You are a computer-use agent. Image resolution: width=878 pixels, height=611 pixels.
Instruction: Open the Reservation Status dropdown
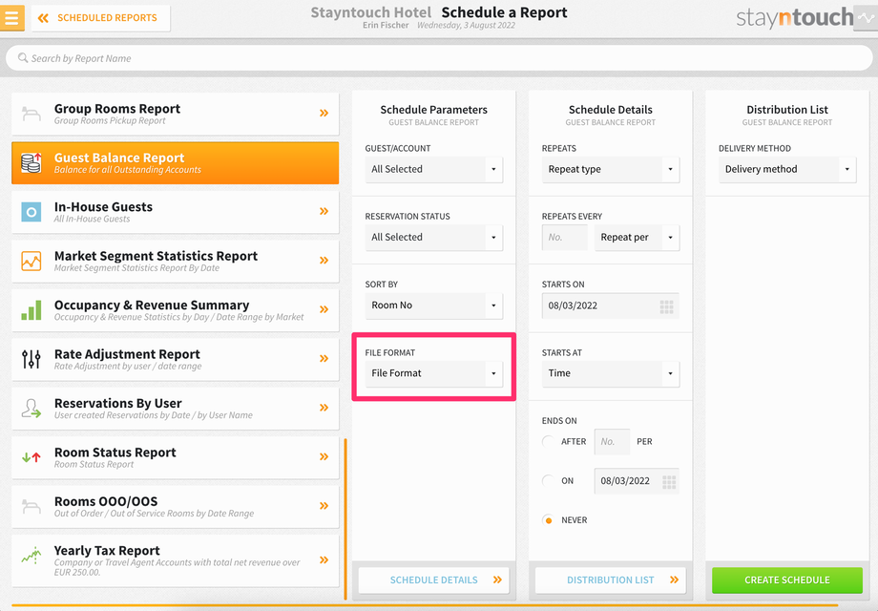433,238
